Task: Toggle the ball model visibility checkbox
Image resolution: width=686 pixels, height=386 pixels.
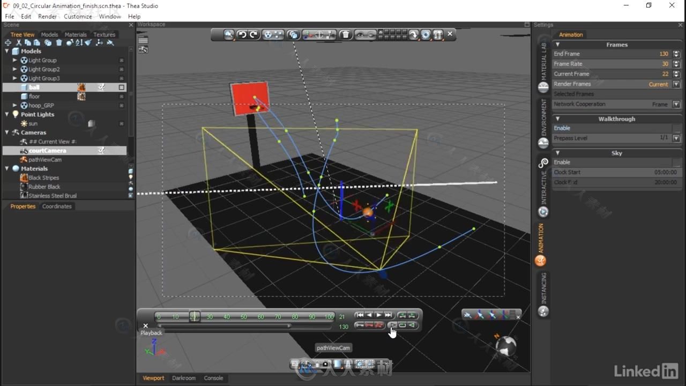Action: pos(122,87)
